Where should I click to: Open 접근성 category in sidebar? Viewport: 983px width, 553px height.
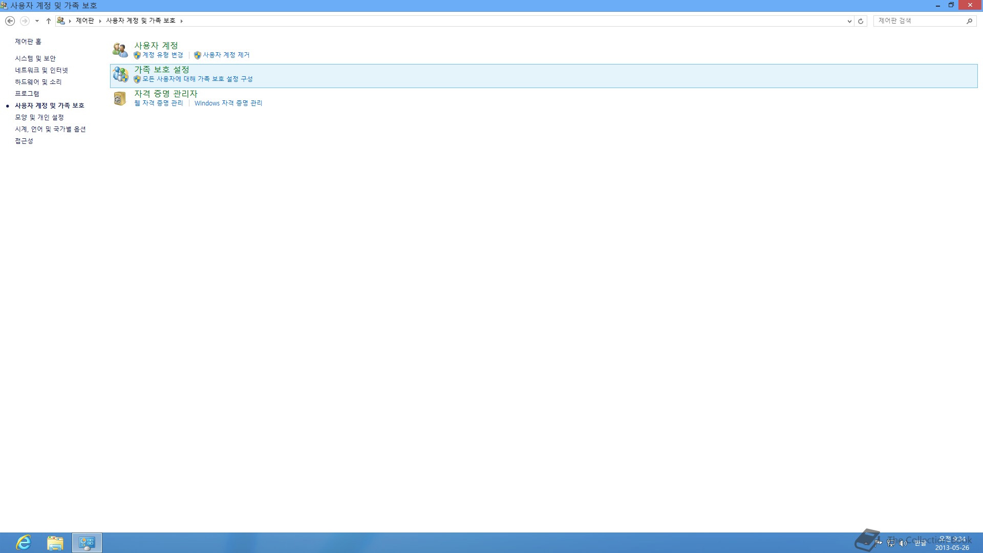(x=24, y=141)
